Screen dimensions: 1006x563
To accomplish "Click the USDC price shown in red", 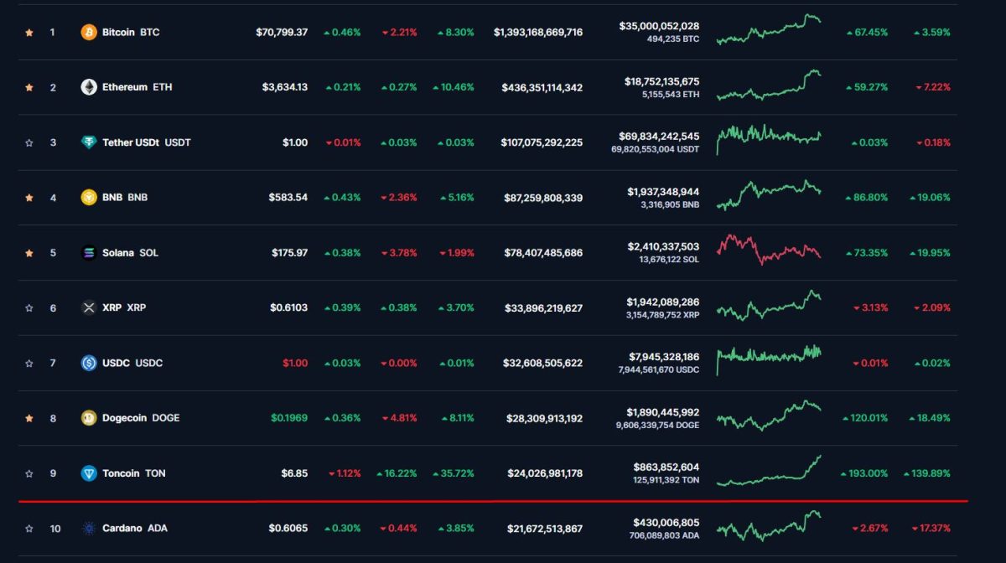I will click(x=293, y=363).
